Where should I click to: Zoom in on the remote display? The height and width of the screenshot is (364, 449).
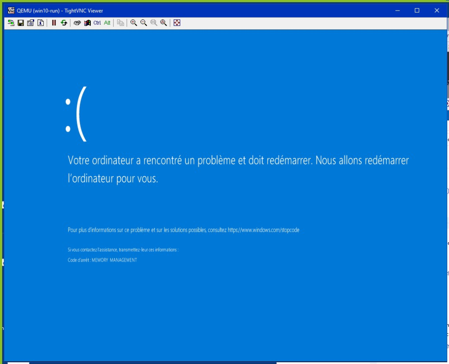click(x=133, y=23)
